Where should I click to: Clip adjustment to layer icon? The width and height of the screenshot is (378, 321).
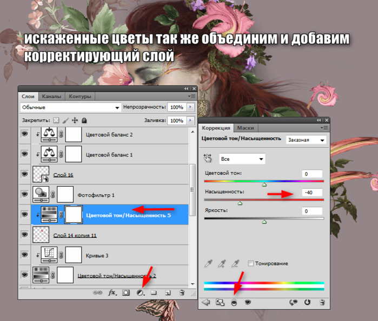234,303
